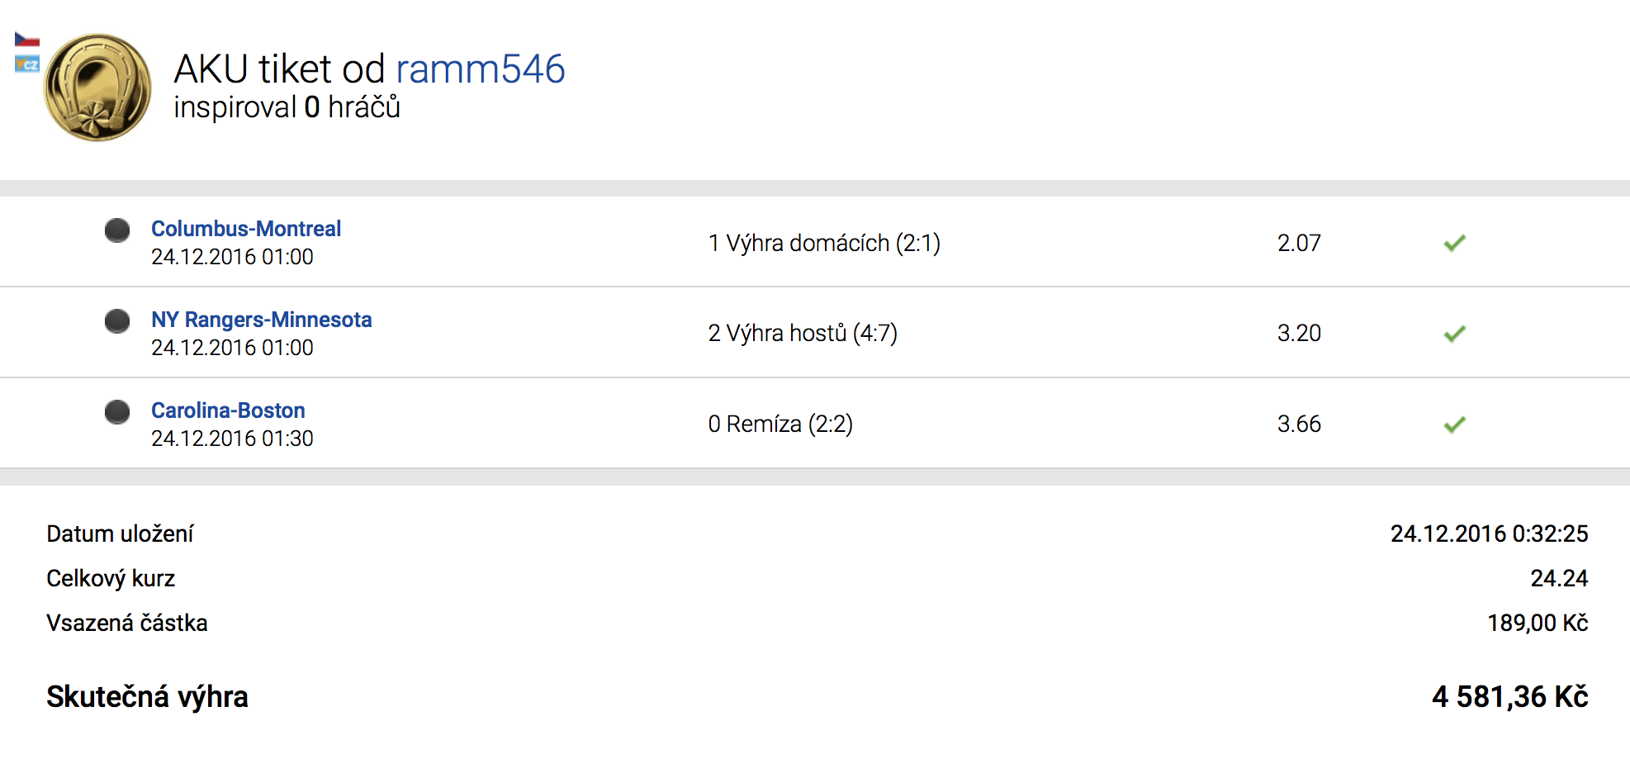Viewport: 1630px width, 773px height.
Task: Click the Czech flag icon
Action: (27, 40)
